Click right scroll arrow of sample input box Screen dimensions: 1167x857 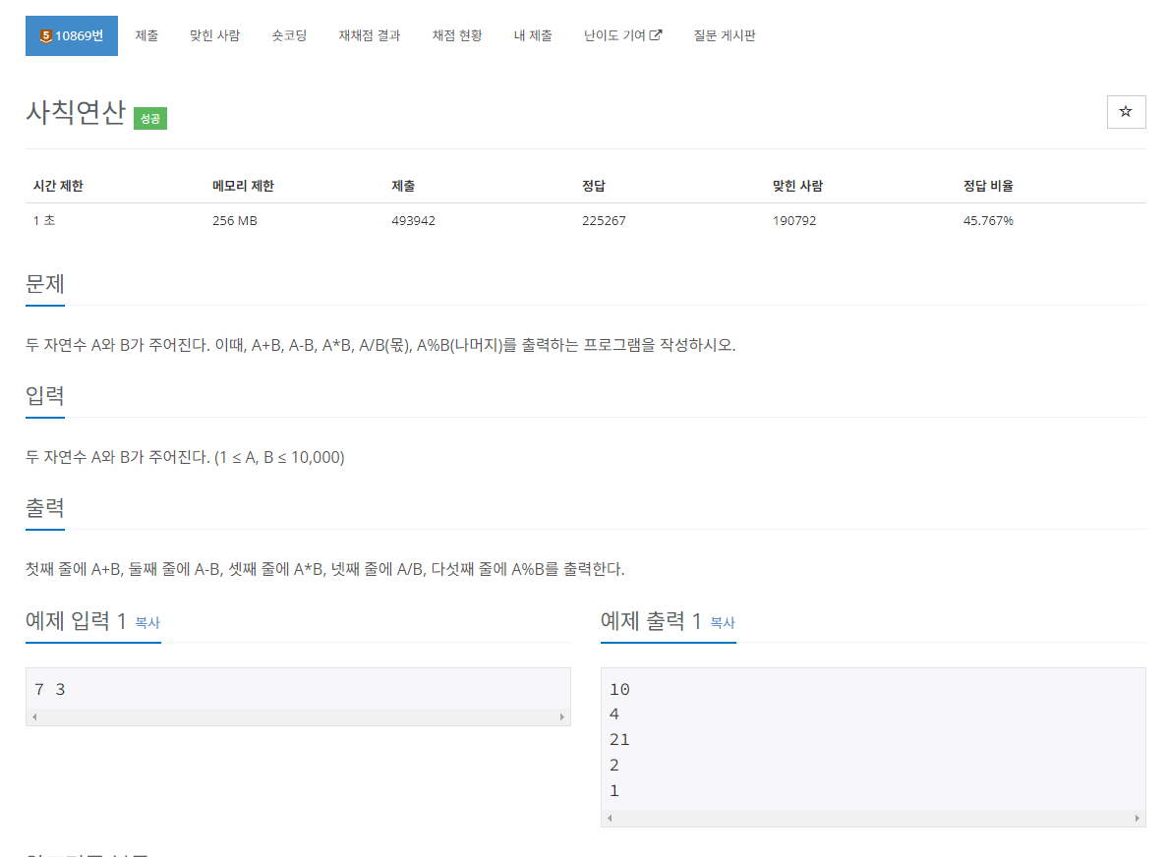[x=562, y=717]
